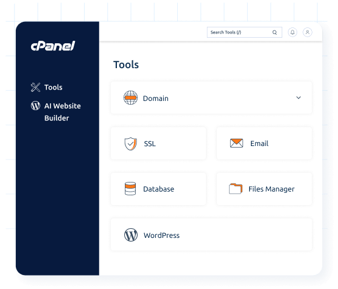Focus the Search Tools input field
The width and height of the screenshot is (338, 289).
(x=244, y=32)
